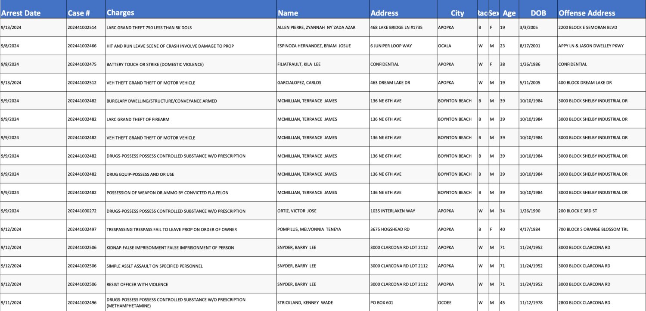Select SIMPLE ASSLT ASSAULT ON SPECIFIED PERSONNEL cell

191,266
